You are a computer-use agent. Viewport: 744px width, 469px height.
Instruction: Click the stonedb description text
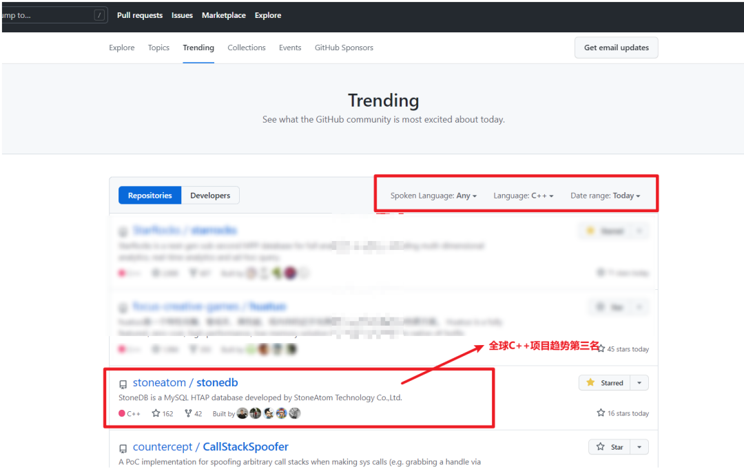[260, 397]
